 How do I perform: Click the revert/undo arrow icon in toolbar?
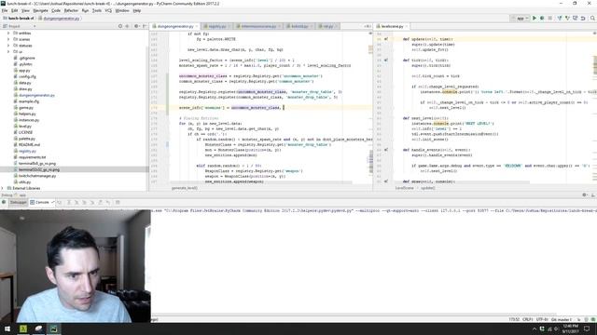coord(583,19)
